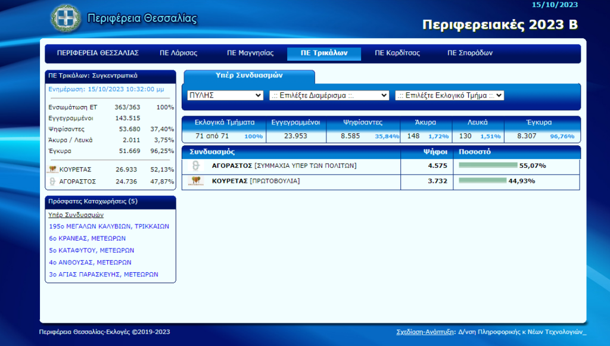Viewport: 610px width, 346px height.
Task: Select the ΠΕ Τρικάλων tab
Action: pyautogui.click(x=324, y=53)
